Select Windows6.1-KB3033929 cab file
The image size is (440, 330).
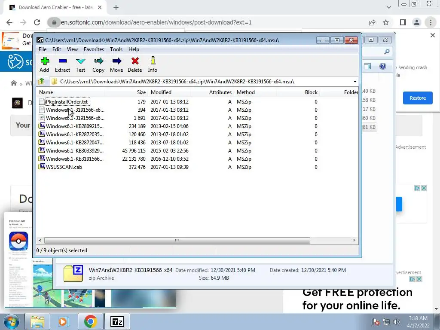point(75,151)
